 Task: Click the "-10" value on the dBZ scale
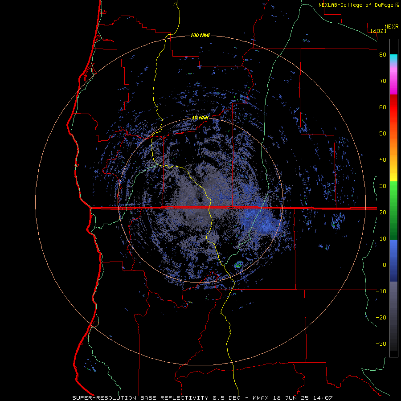pos(381,291)
